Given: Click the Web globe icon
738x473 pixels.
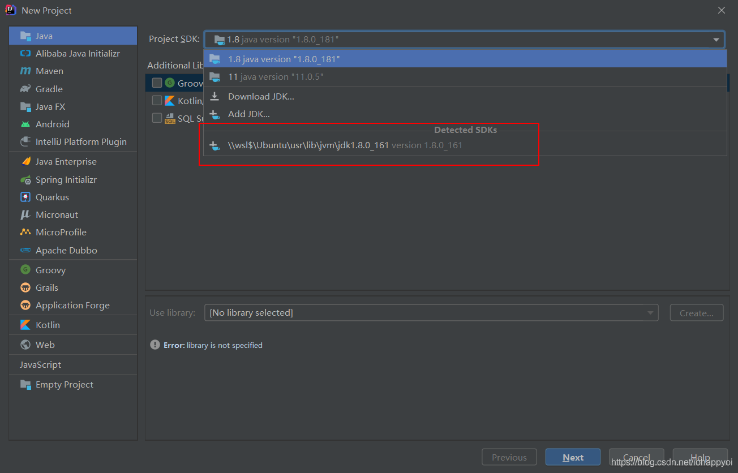Looking at the screenshot, I should (x=25, y=345).
